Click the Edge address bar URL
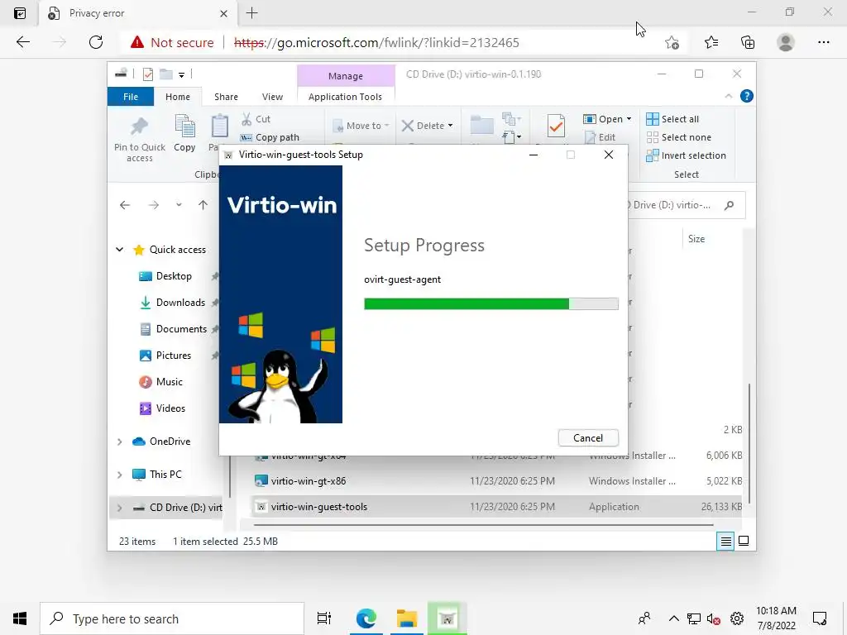The image size is (847, 635). (376, 42)
